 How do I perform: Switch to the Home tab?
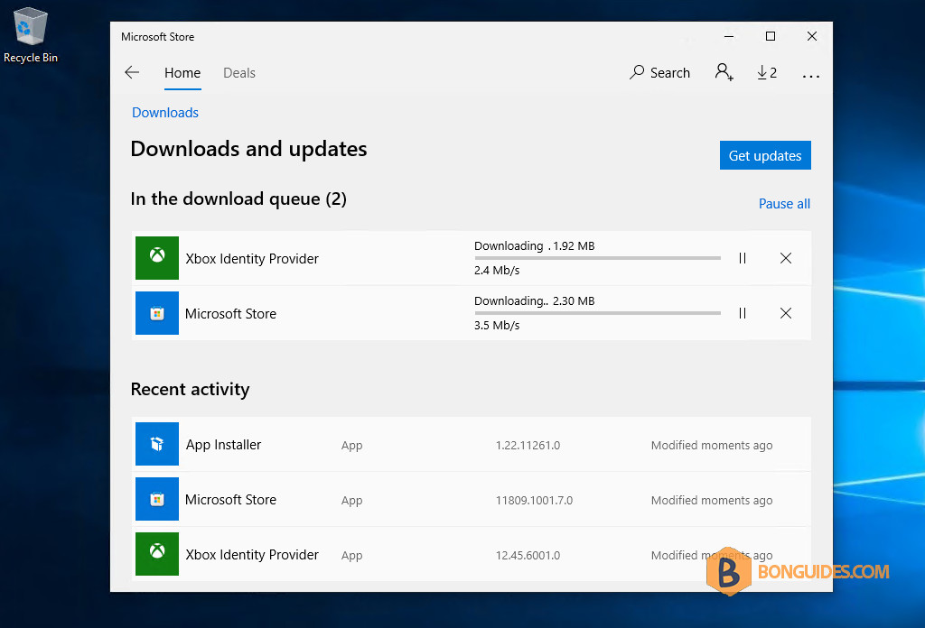pyautogui.click(x=182, y=72)
